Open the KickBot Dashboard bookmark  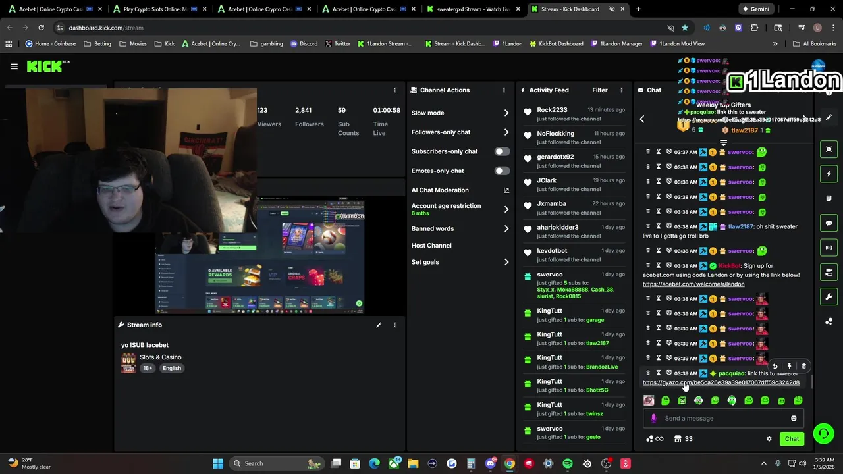(556, 44)
